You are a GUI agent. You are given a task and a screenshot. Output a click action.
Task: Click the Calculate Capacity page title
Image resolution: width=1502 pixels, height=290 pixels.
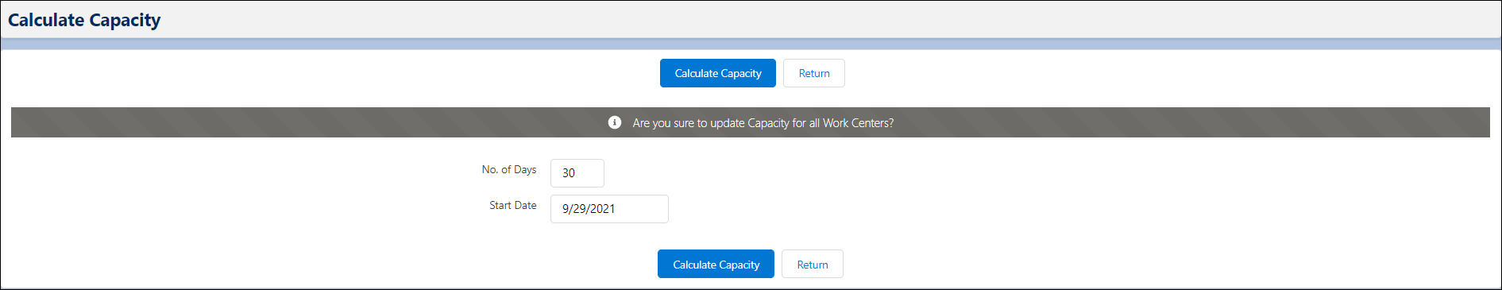84,20
